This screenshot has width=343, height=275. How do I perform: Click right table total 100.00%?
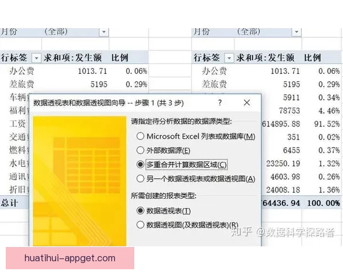pos(324,203)
